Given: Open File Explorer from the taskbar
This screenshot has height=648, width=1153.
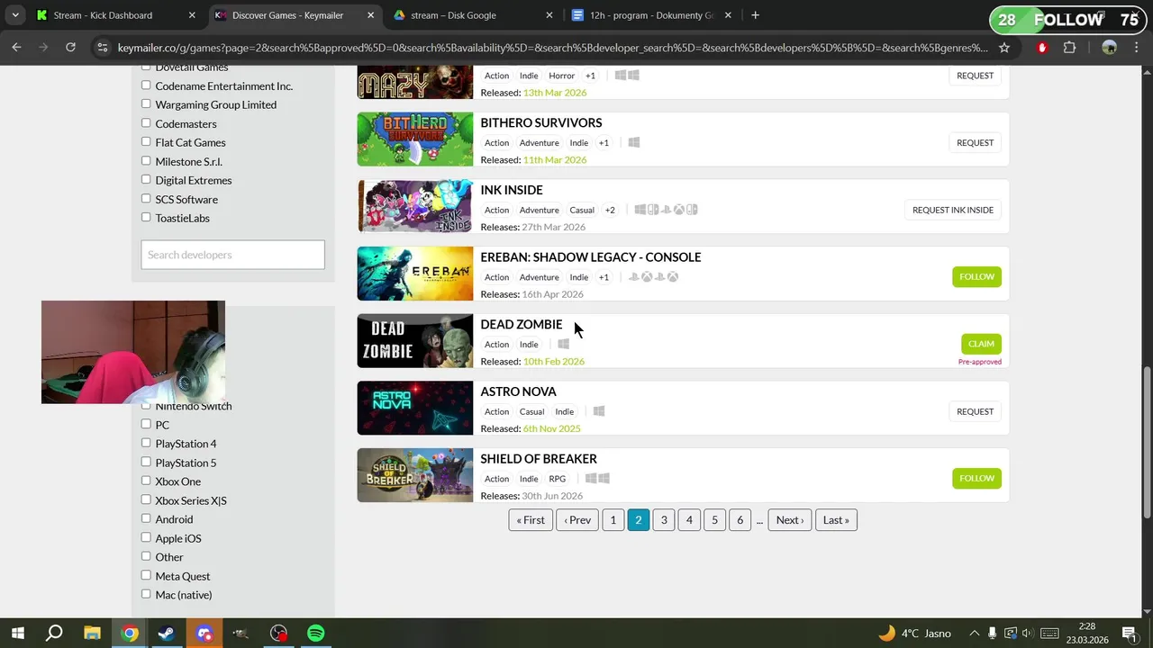Looking at the screenshot, I should pyautogui.click(x=92, y=633).
